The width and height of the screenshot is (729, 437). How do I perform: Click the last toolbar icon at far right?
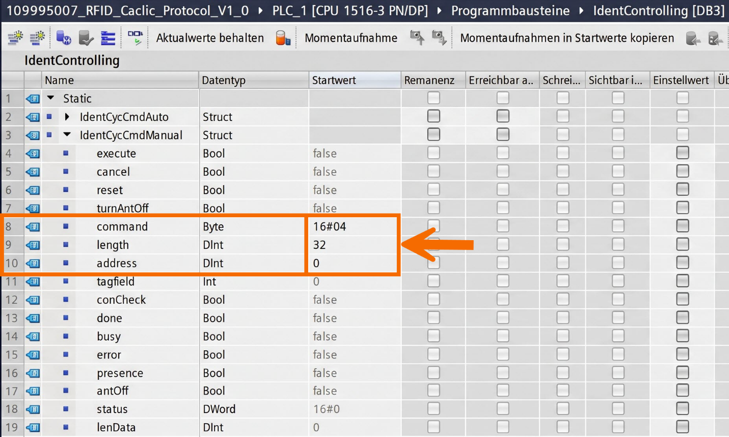click(715, 38)
